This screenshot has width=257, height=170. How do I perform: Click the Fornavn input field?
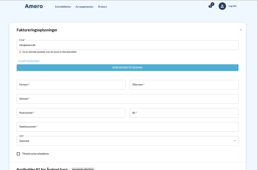click(71, 85)
